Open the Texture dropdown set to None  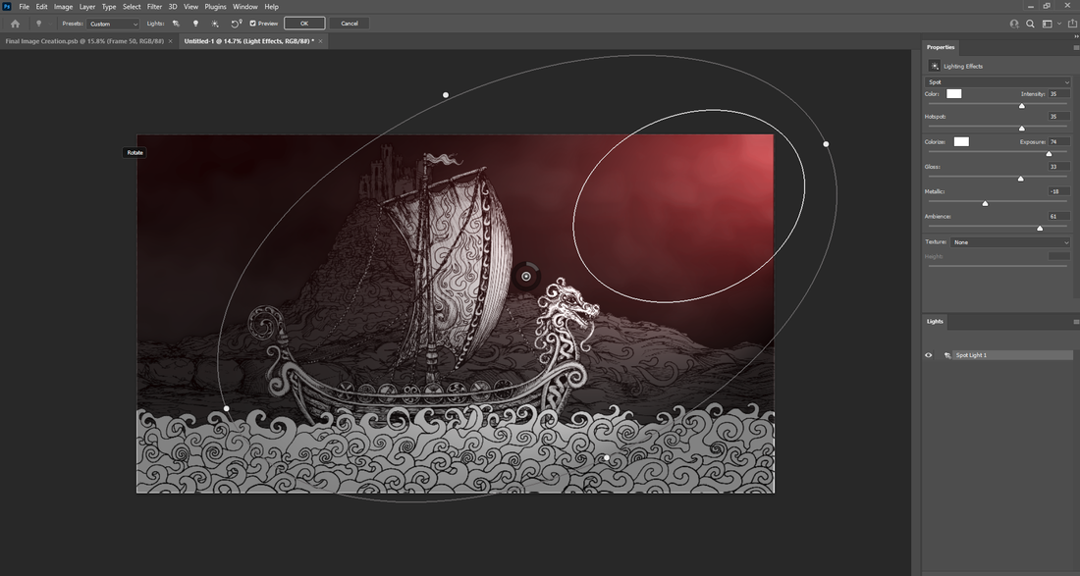coord(1010,242)
